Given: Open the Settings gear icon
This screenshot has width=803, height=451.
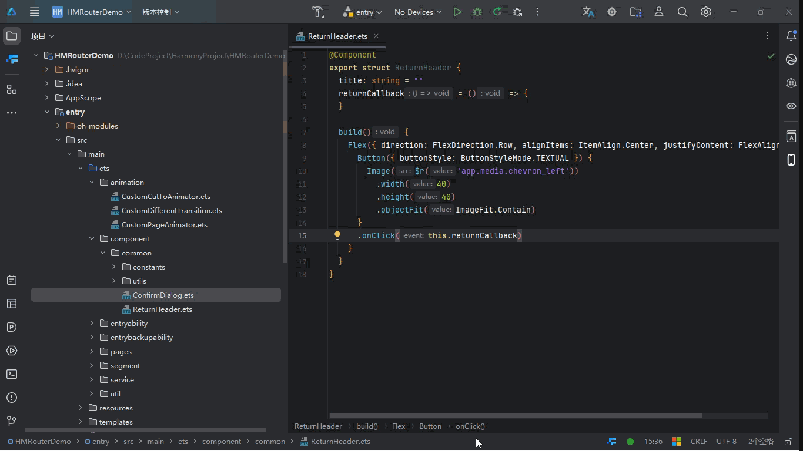Looking at the screenshot, I should tap(706, 12).
